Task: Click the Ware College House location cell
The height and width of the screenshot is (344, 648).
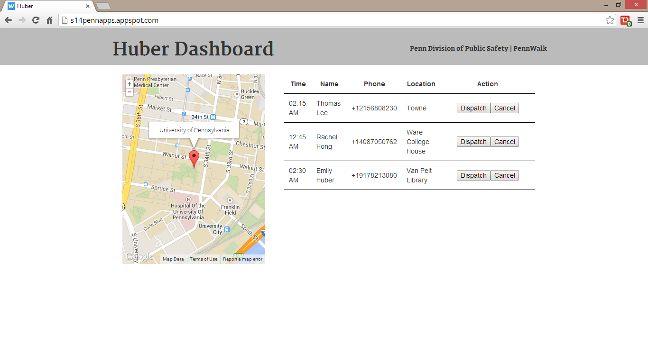Action: tap(418, 142)
